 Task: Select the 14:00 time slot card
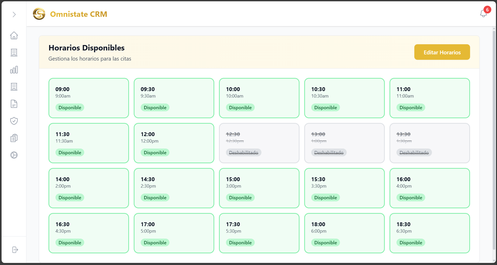[x=88, y=188]
